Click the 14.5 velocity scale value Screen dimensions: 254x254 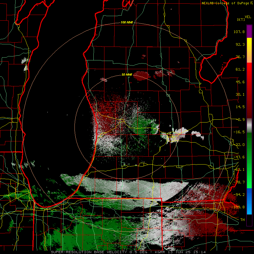[x=240, y=107]
